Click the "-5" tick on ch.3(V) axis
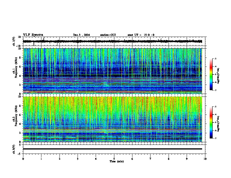 pos(20,154)
